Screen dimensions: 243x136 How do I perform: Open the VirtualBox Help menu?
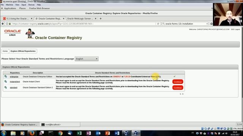[x=39, y=5]
